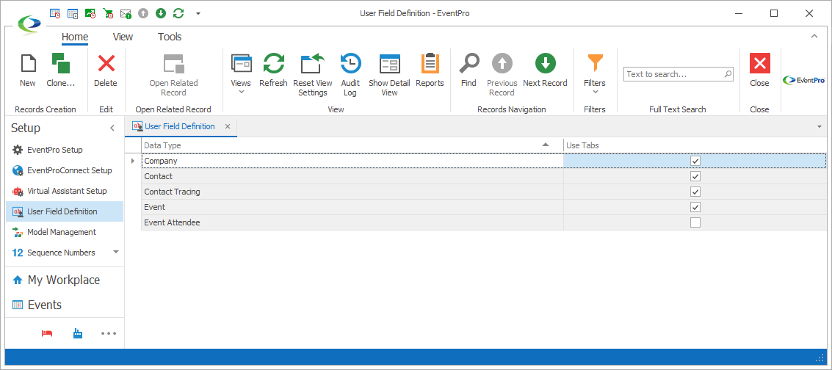The width and height of the screenshot is (832, 370).
Task: Click the red Delete icon
Action: [x=106, y=64]
